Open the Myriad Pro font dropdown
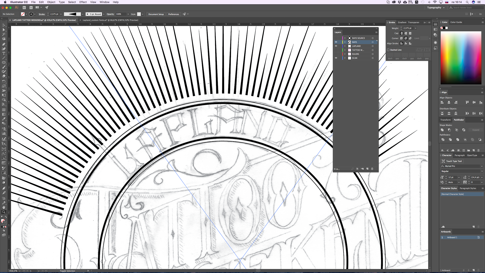Screen dimensions: 485x273 [x=482, y=166]
